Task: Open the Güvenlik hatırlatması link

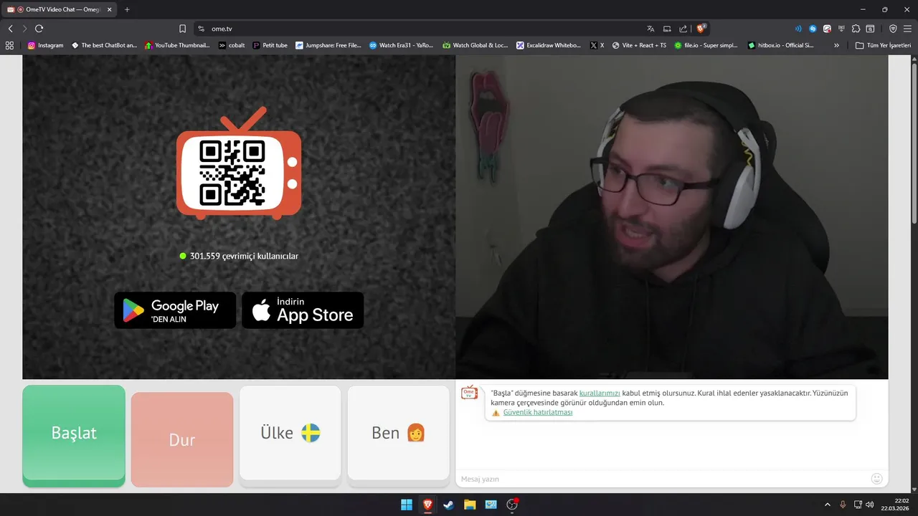Action: click(538, 412)
